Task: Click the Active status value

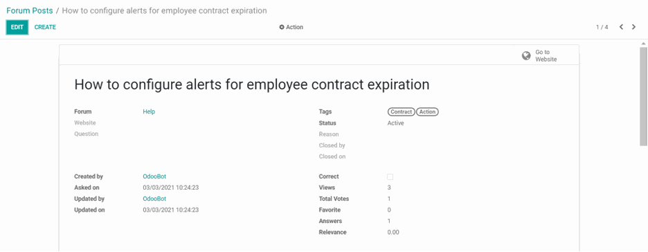Action: tap(395, 123)
